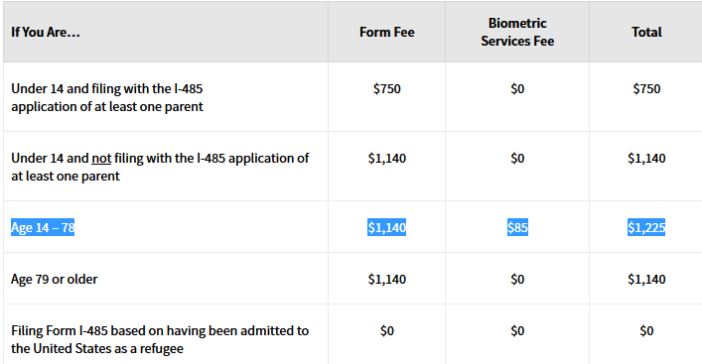Click 'Under 14 and filing with the I-485' text
702x364 pixels.
coord(107,88)
